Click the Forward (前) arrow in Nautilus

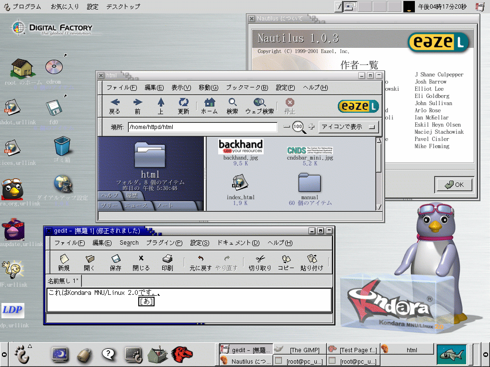coord(137,106)
